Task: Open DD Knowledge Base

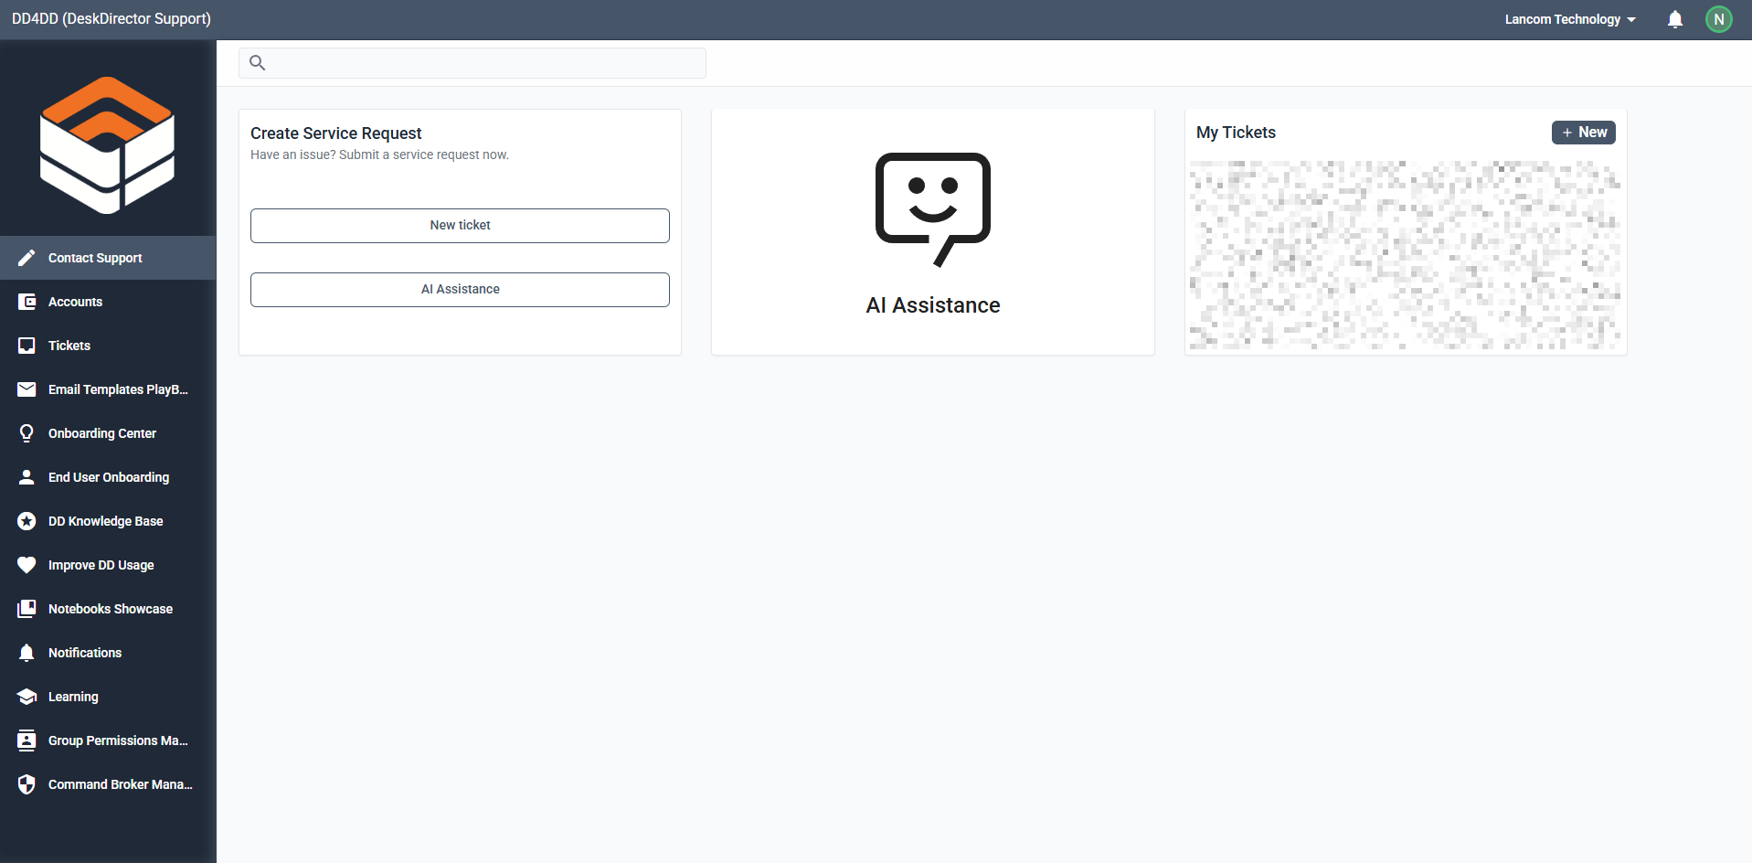Action: 108,521
